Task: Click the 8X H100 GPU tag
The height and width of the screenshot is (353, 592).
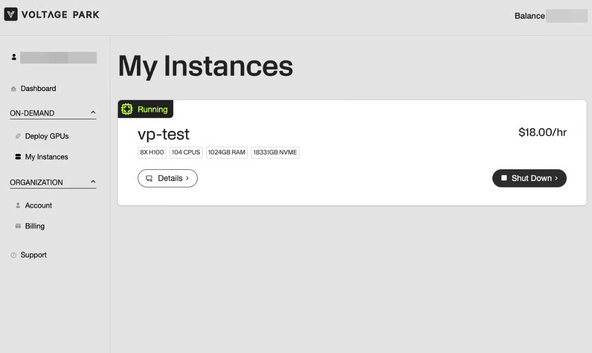Action: 152,152
